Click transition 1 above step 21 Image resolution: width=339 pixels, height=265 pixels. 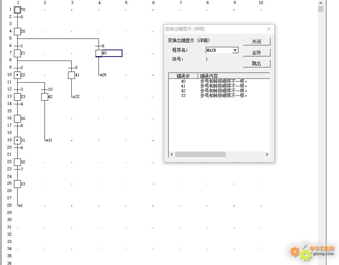pyautogui.click(x=19, y=46)
